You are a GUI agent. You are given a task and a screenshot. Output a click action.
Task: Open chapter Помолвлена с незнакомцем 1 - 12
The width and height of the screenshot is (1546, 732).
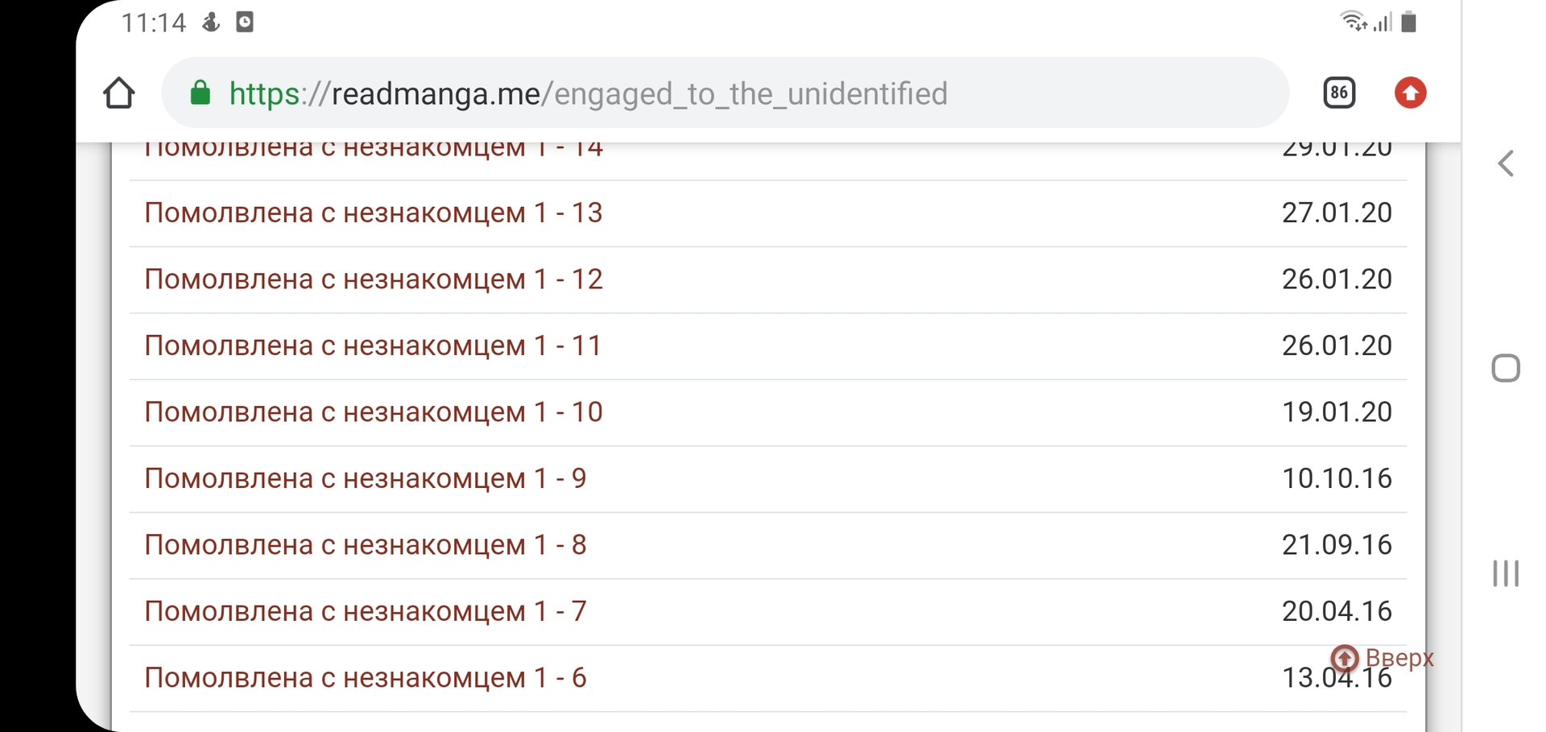374,279
